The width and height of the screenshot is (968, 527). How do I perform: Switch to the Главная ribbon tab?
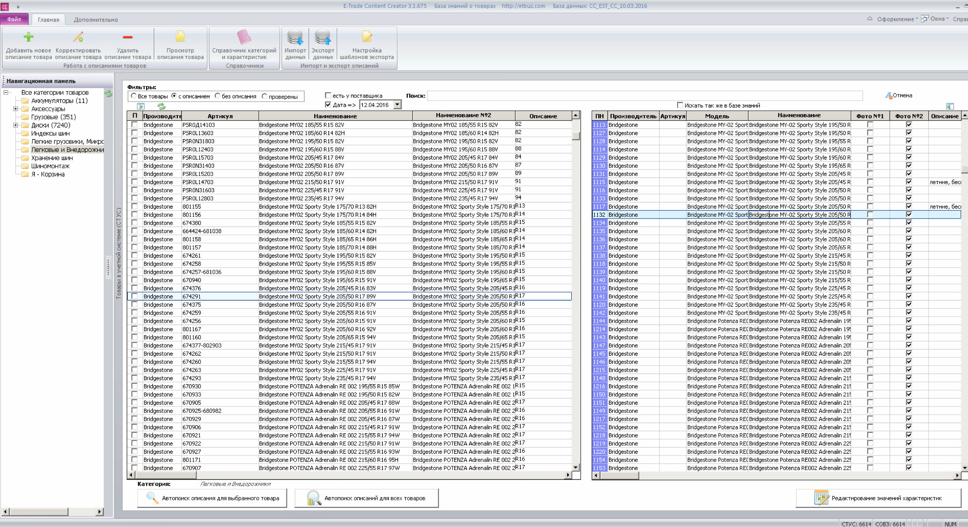(48, 20)
